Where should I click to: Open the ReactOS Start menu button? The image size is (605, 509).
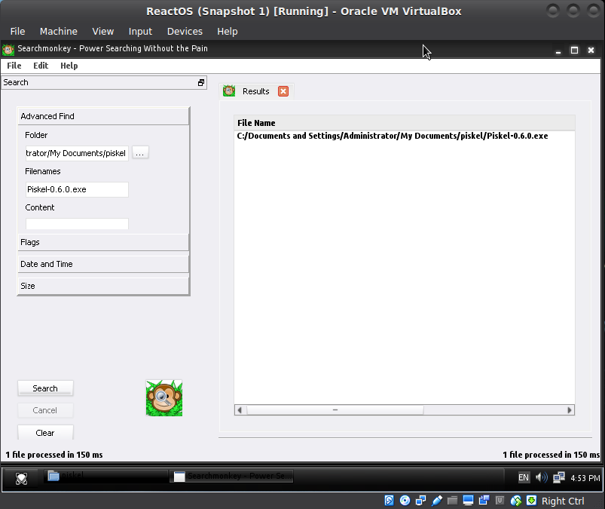coord(21,479)
